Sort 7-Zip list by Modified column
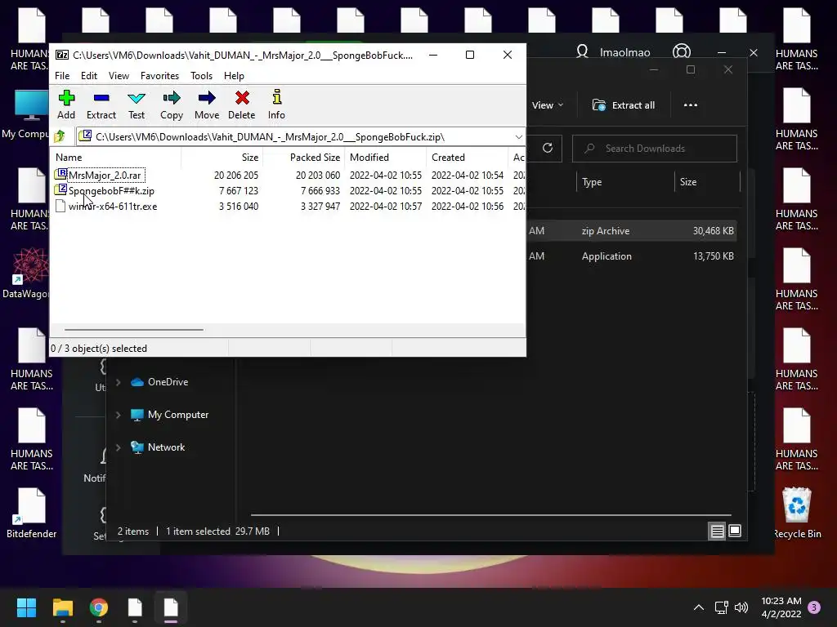 [x=385, y=158]
